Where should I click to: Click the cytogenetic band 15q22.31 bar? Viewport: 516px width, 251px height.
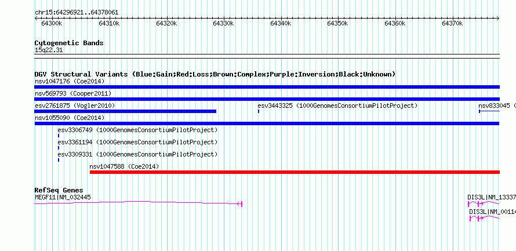pos(267,56)
